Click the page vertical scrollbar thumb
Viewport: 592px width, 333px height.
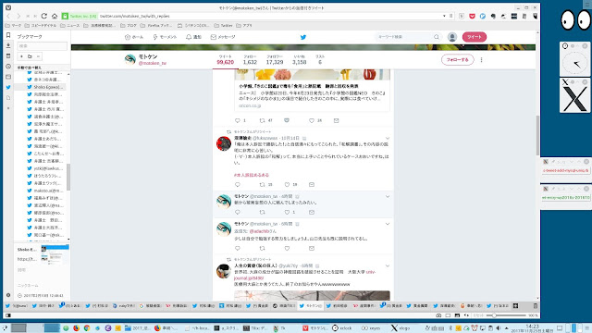click(537, 135)
